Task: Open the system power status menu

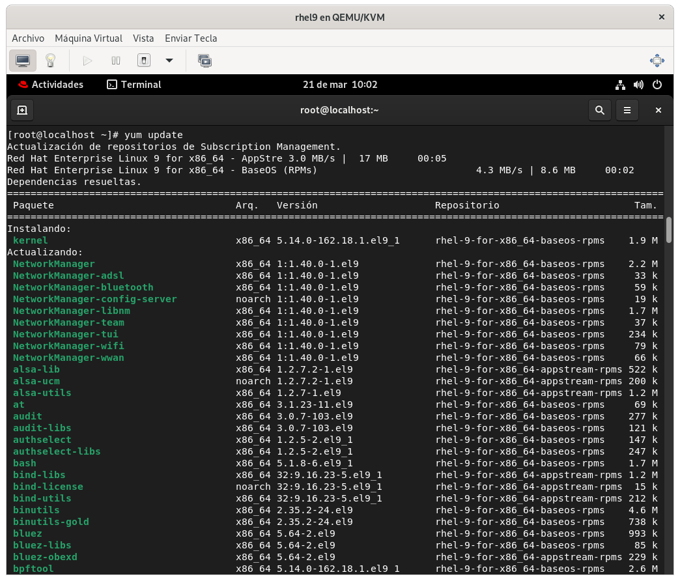Action: click(657, 85)
